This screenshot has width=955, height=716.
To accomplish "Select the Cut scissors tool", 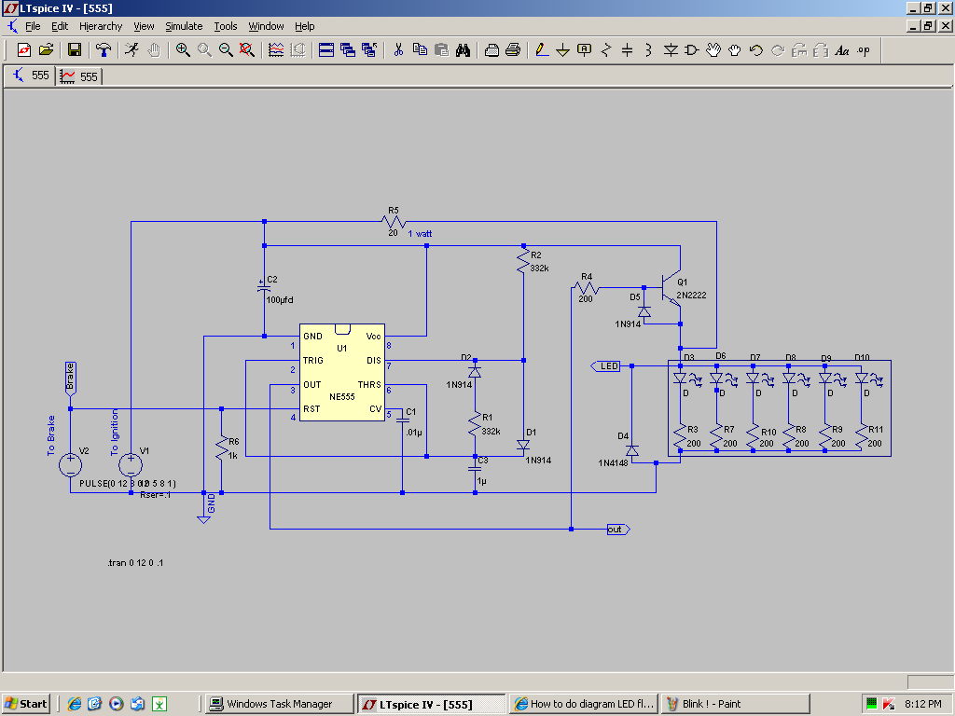I will tap(398, 50).
